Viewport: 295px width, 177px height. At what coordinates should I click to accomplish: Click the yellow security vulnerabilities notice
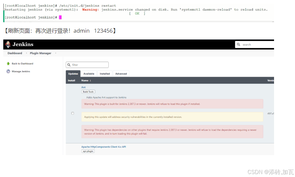[172, 117]
